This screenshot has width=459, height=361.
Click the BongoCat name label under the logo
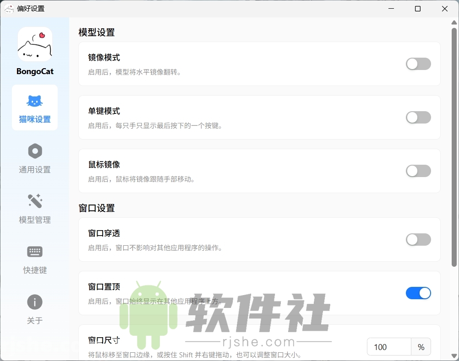[x=35, y=71]
